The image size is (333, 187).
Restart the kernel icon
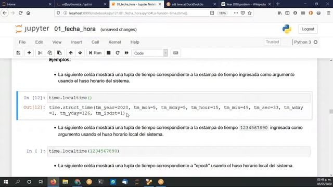(118, 53)
